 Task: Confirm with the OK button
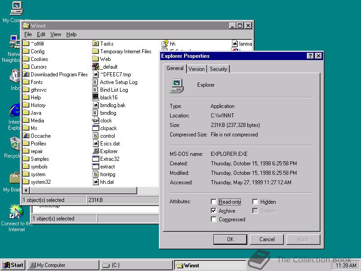[230, 239]
